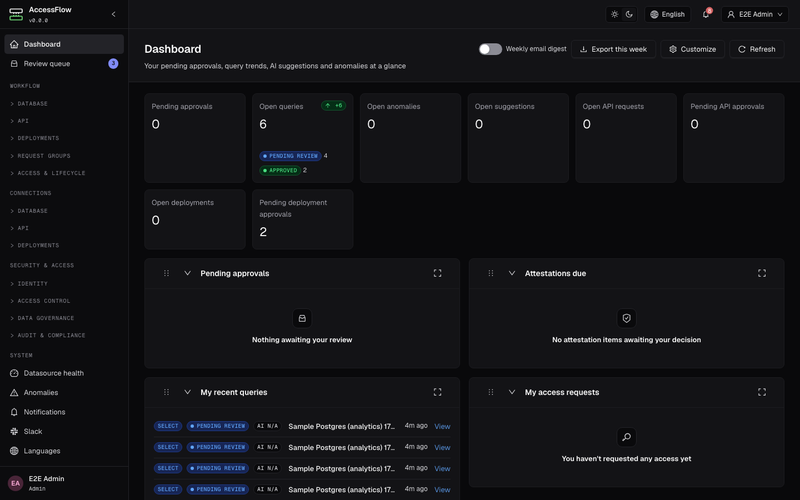Open Review queue in sidebar
800x500 pixels.
coord(64,64)
